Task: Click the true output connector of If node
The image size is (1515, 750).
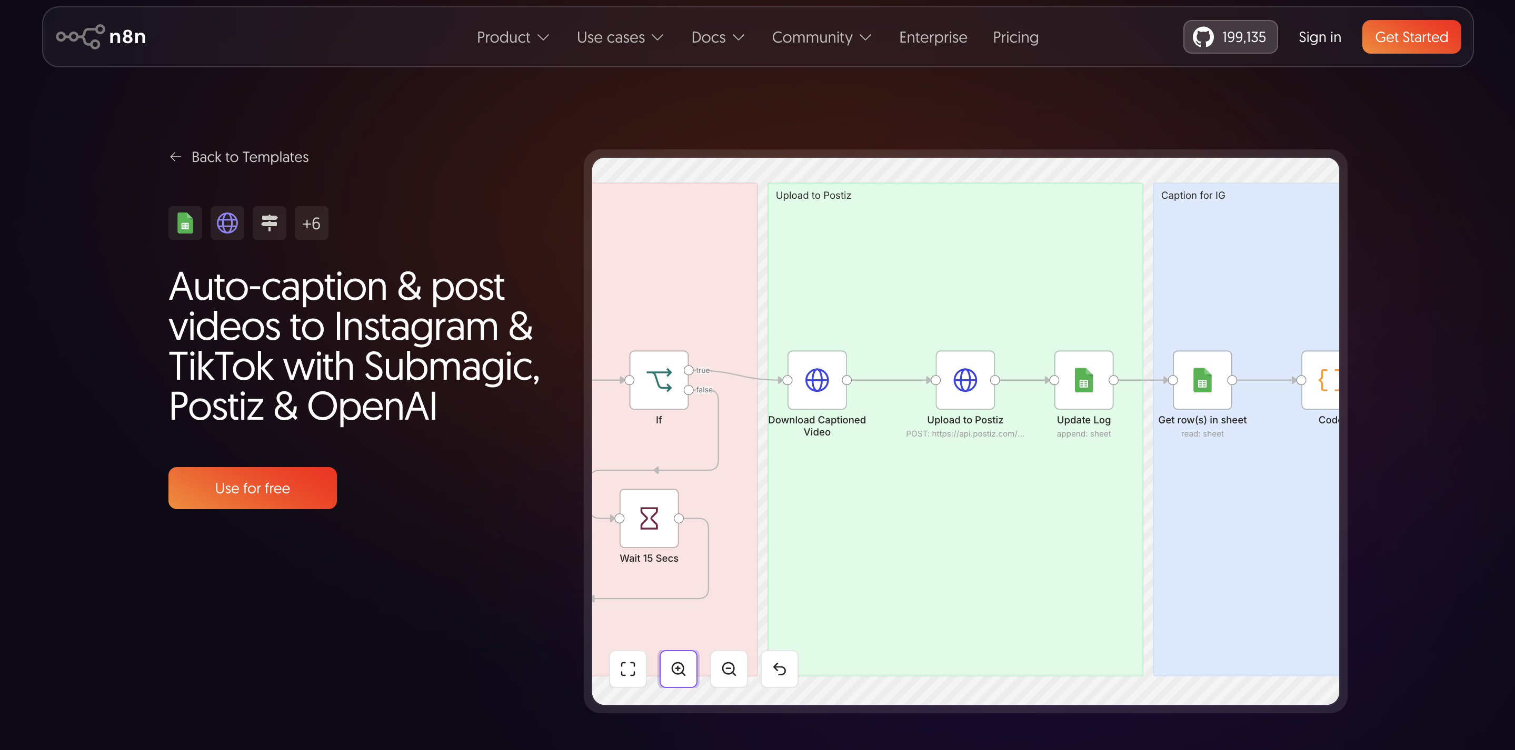Action: click(x=689, y=370)
